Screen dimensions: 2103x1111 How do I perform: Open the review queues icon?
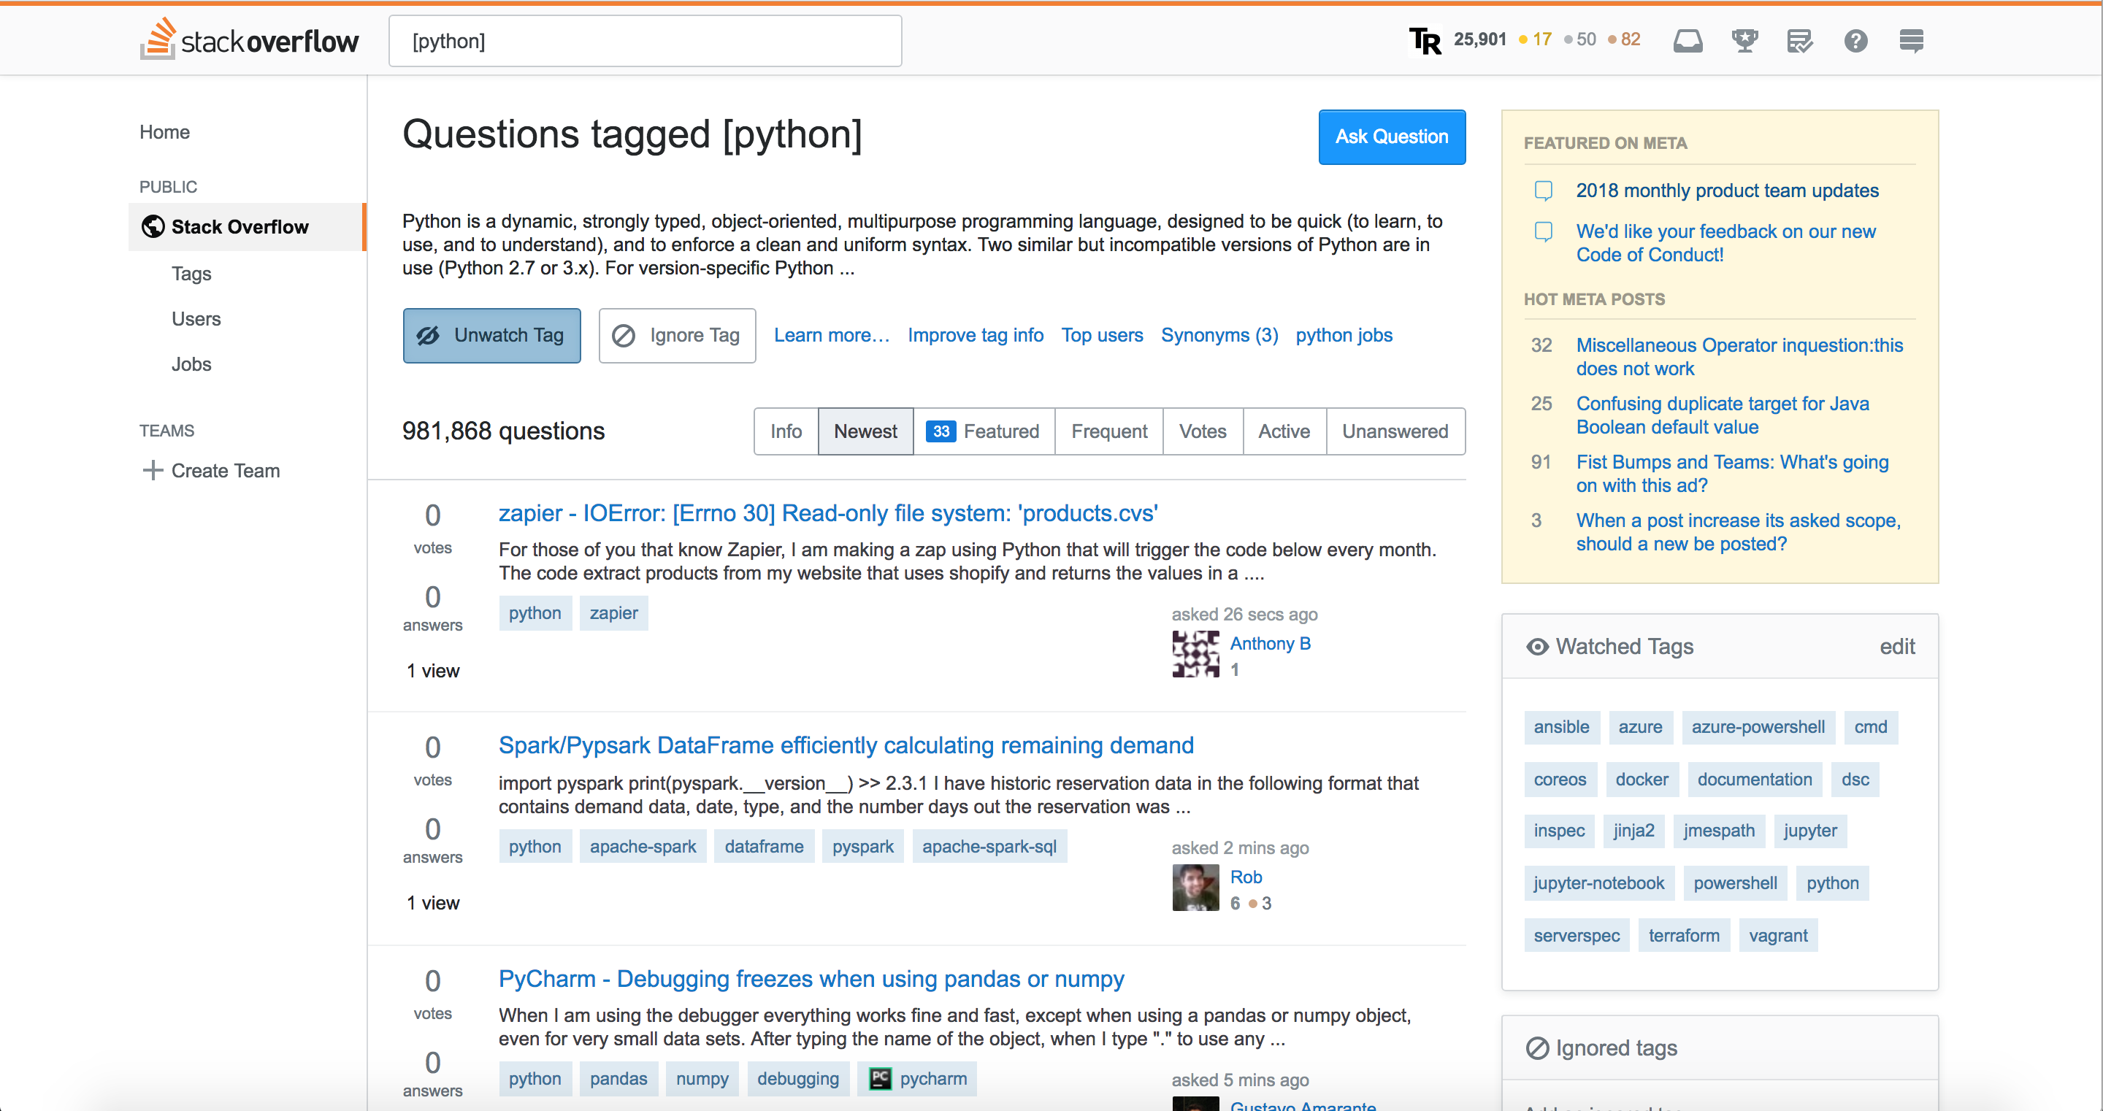pyautogui.click(x=1799, y=40)
